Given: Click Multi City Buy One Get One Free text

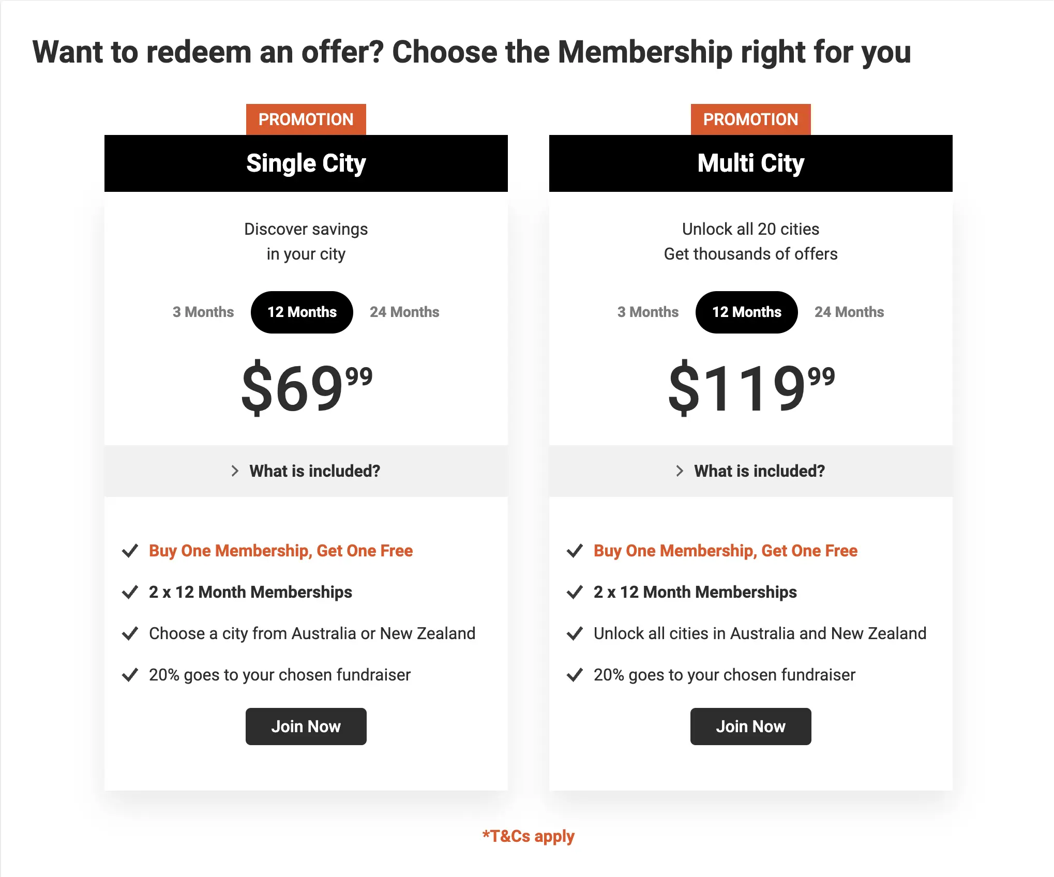Looking at the screenshot, I should 726,551.
